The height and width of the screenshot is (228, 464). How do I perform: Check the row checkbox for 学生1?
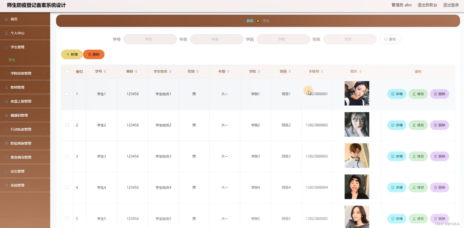click(x=67, y=94)
